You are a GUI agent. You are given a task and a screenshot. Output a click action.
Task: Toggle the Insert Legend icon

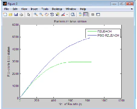click(x=86, y=15)
